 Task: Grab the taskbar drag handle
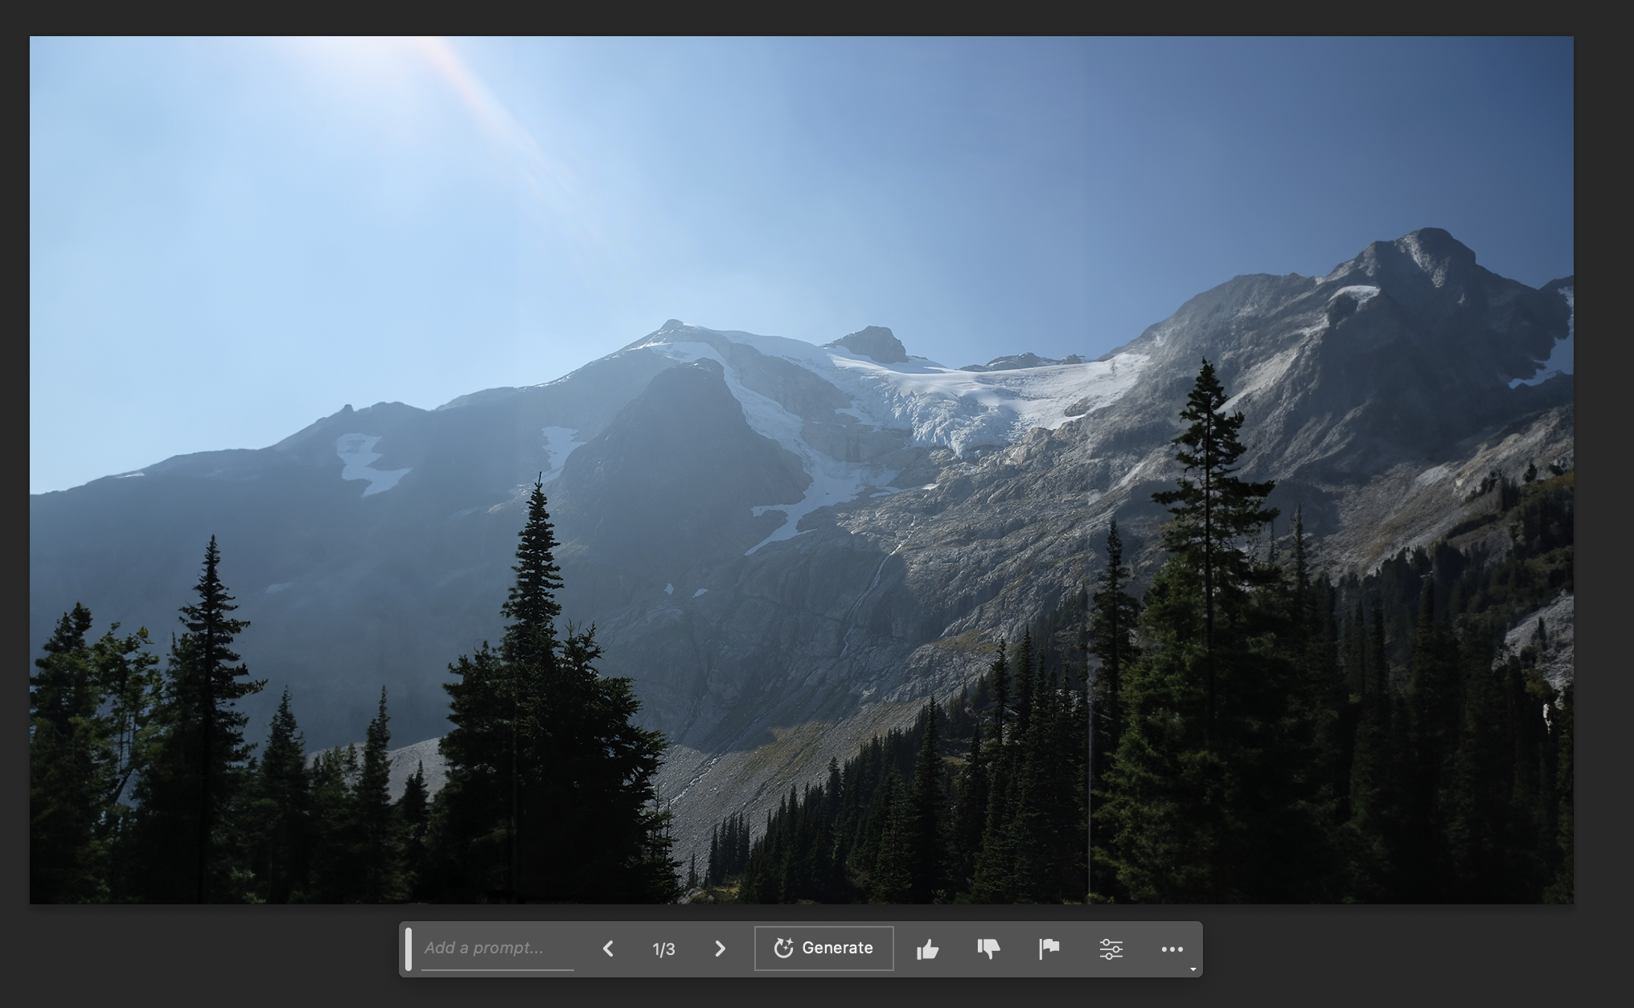(408, 949)
